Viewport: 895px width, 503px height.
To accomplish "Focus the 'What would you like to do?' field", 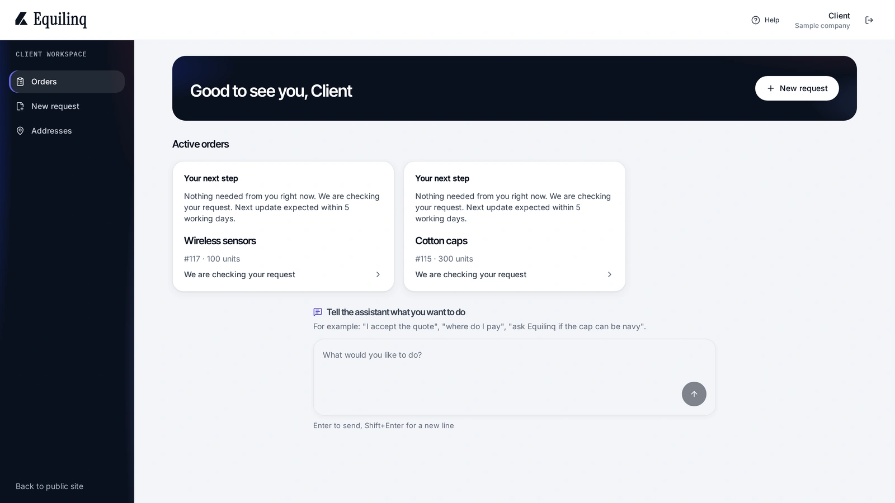I will [x=515, y=377].
